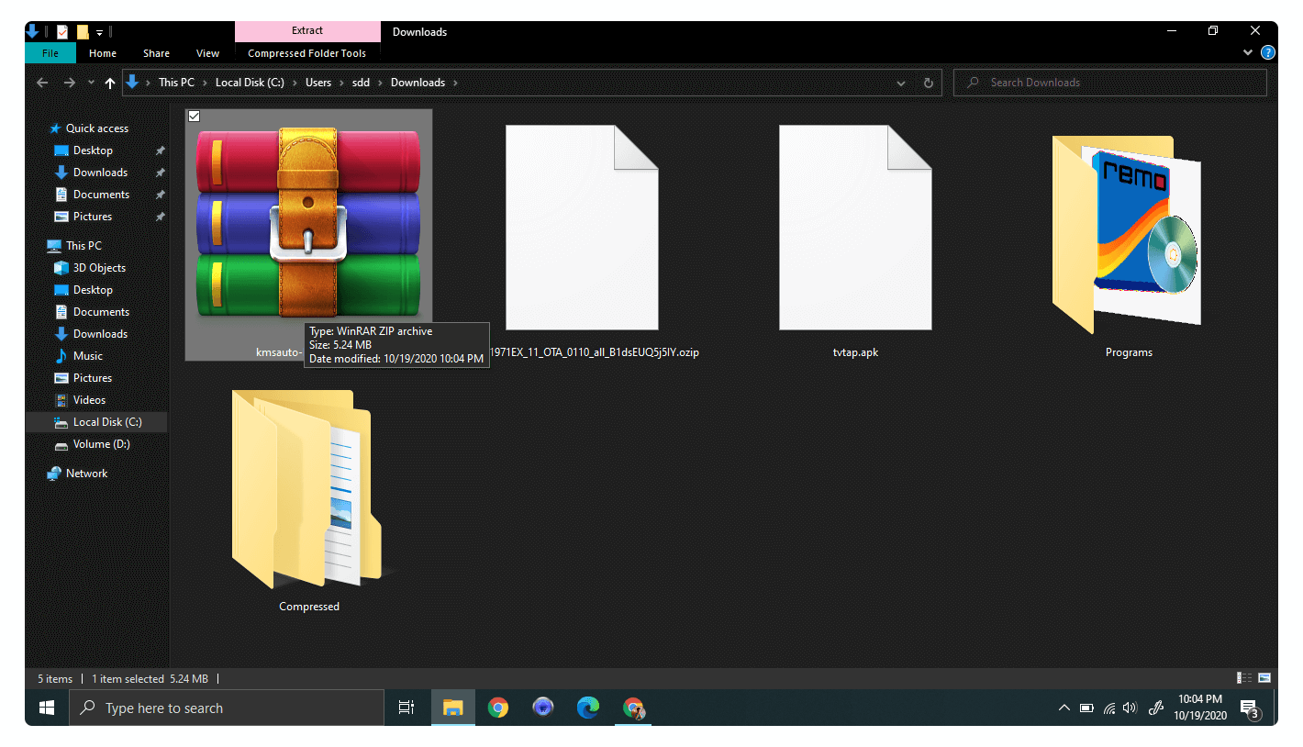Image resolution: width=1303 pixels, height=747 pixels.
Task: Uncheck the kmsauto archive selection checkbox
Action: pos(194,117)
